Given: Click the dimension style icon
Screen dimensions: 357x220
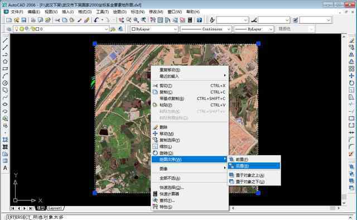Looking at the screenshot, I should [x=254, y=20].
